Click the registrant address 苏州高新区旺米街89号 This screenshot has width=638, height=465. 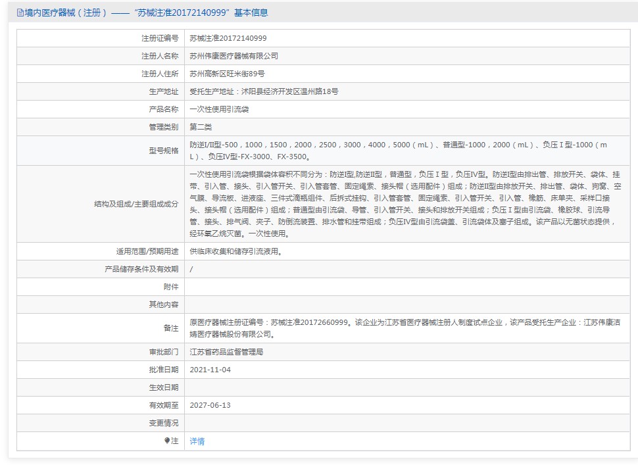pos(227,74)
